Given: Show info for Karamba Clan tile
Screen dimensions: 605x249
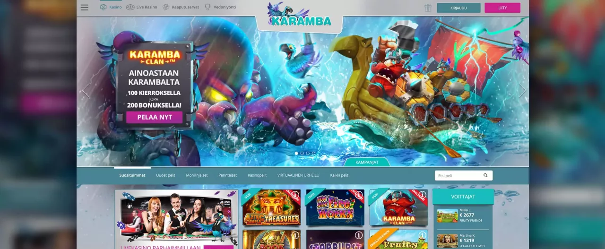Looking at the screenshot, I should pos(422,195).
